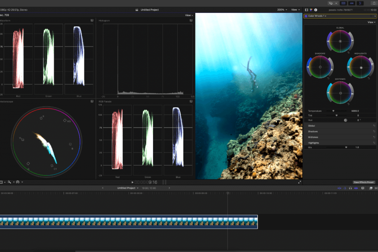Toggle the timeline panel visibility button

tap(352, 3)
